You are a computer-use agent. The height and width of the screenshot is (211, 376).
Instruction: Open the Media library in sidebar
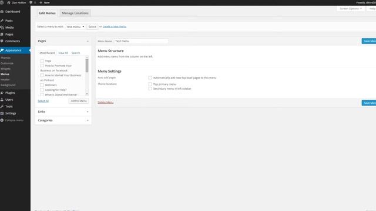[9, 28]
